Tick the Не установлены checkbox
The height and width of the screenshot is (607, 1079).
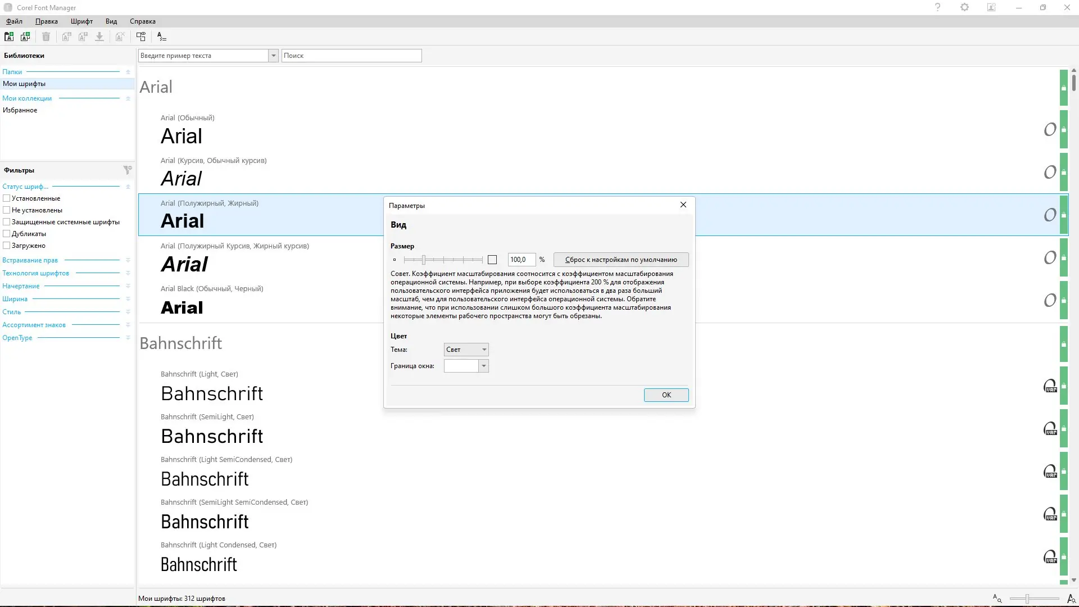(7, 210)
